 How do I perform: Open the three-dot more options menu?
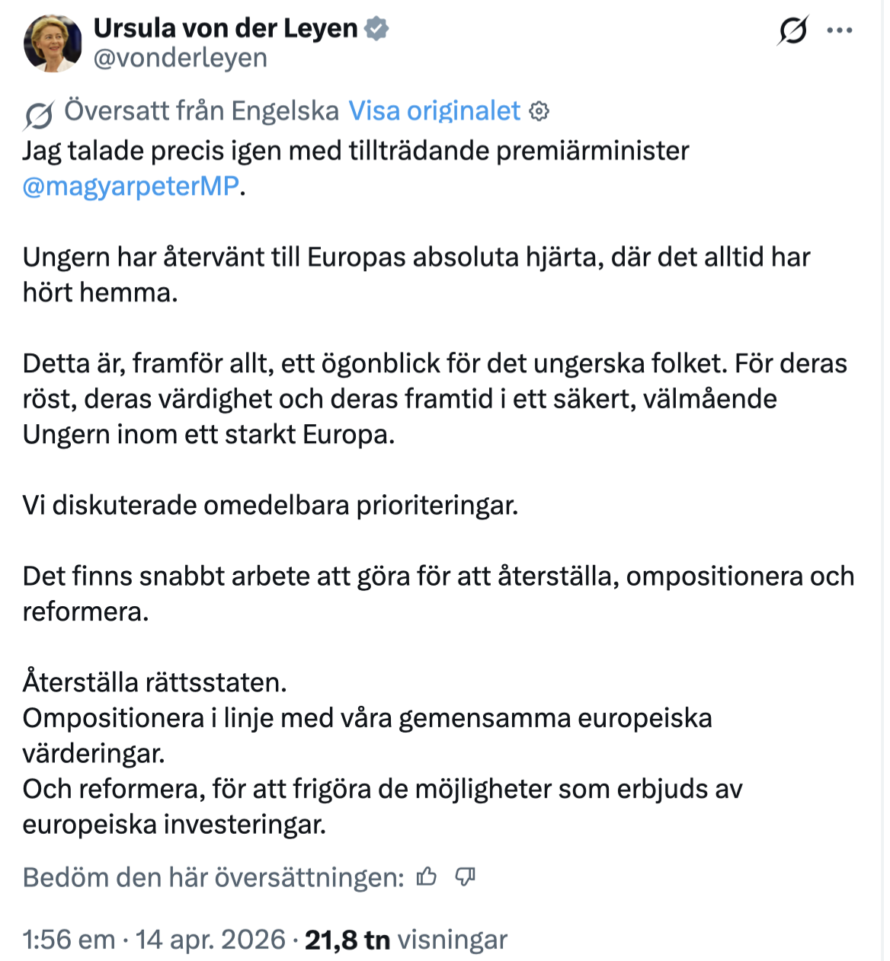(x=840, y=31)
